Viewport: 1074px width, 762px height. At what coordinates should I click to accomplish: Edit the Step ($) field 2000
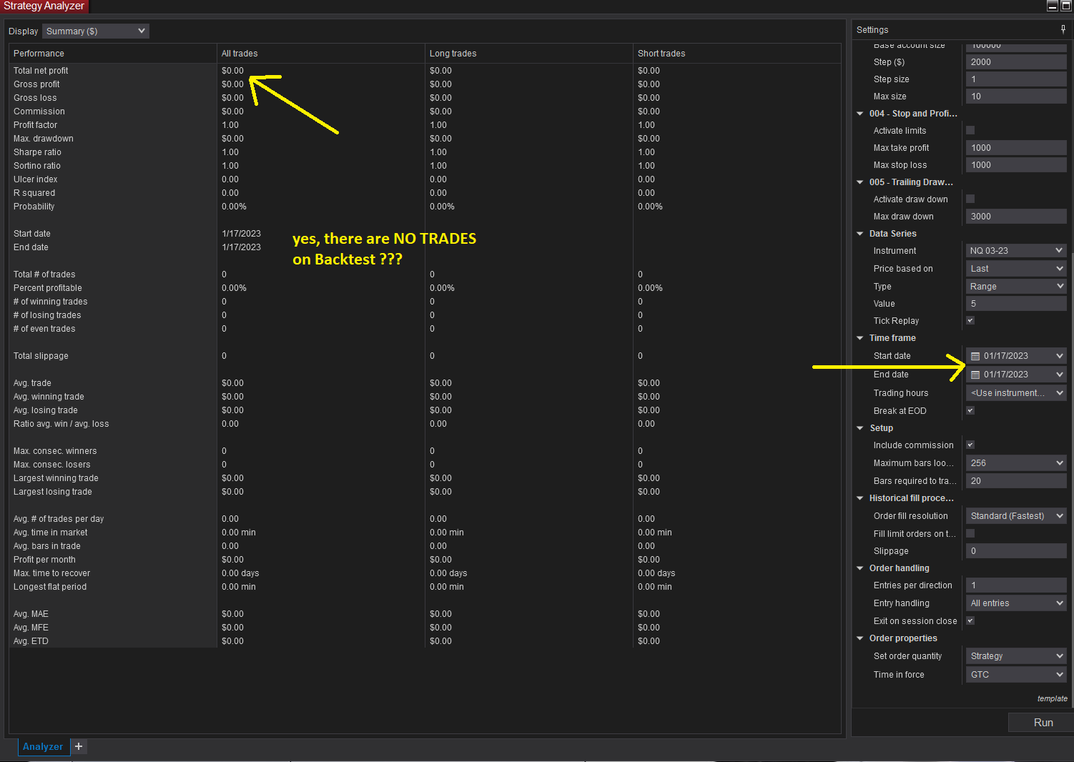(x=1016, y=62)
